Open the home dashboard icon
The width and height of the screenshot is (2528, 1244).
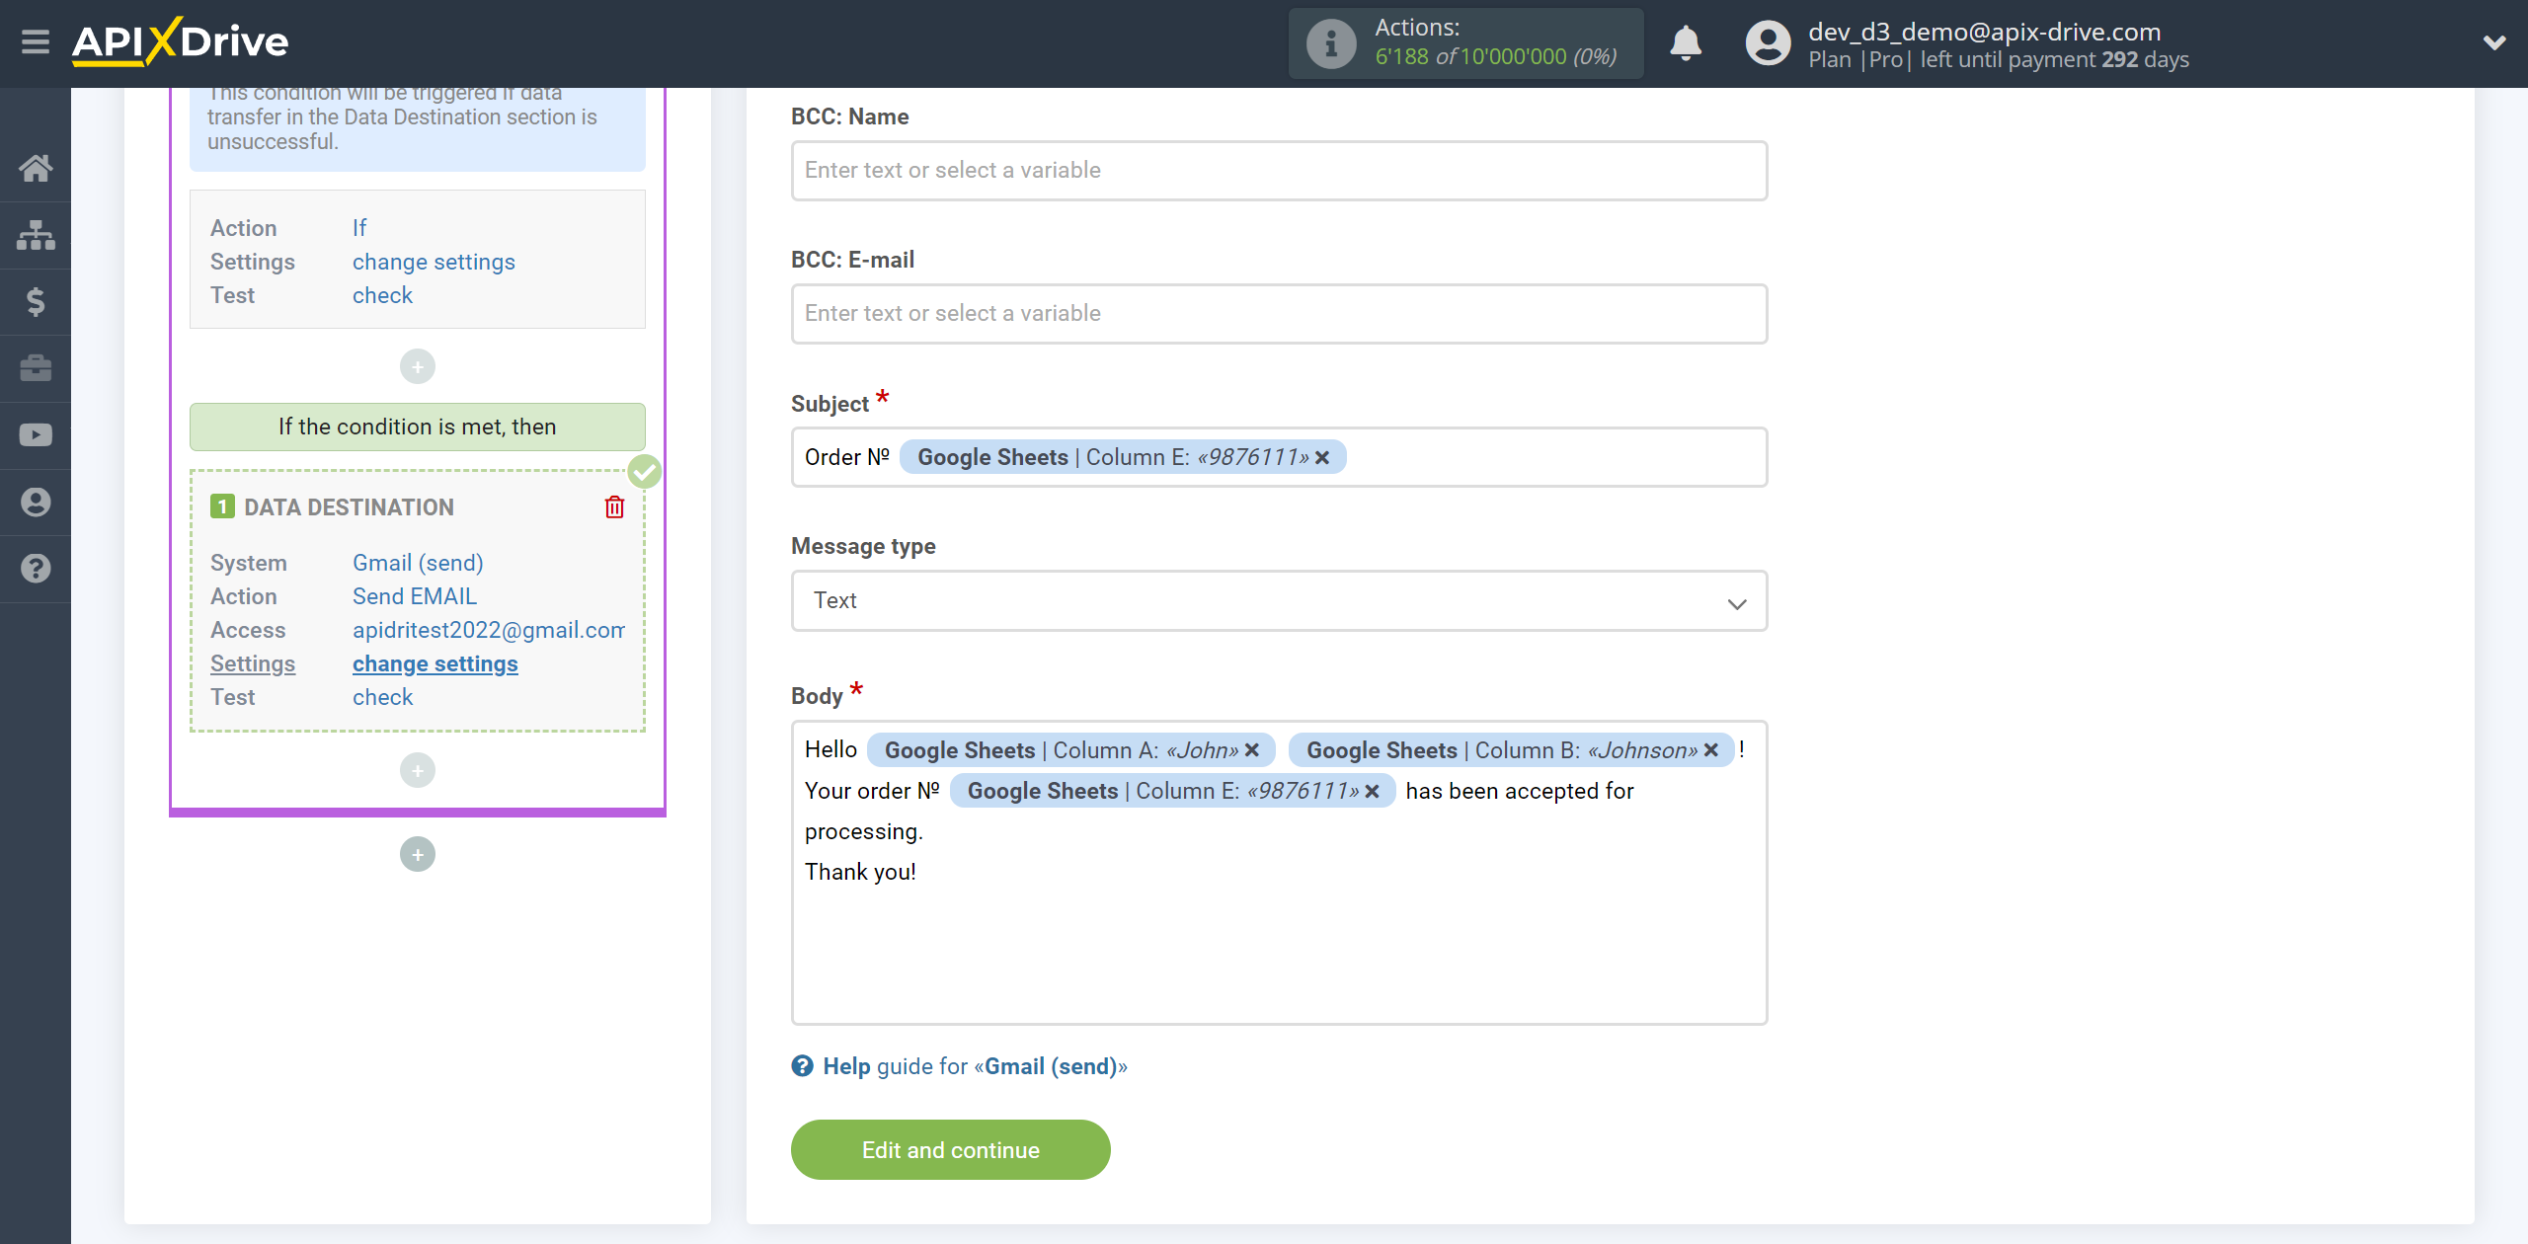(x=36, y=168)
